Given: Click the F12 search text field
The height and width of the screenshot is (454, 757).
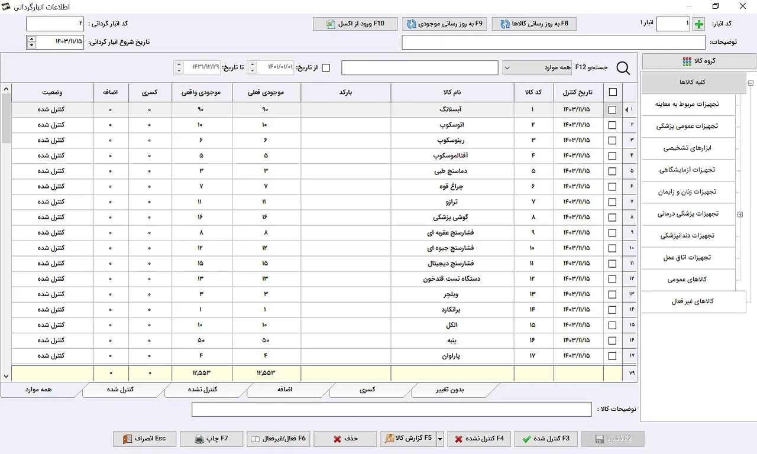Looking at the screenshot, I should pyautogui.click(x=420, y=68).
